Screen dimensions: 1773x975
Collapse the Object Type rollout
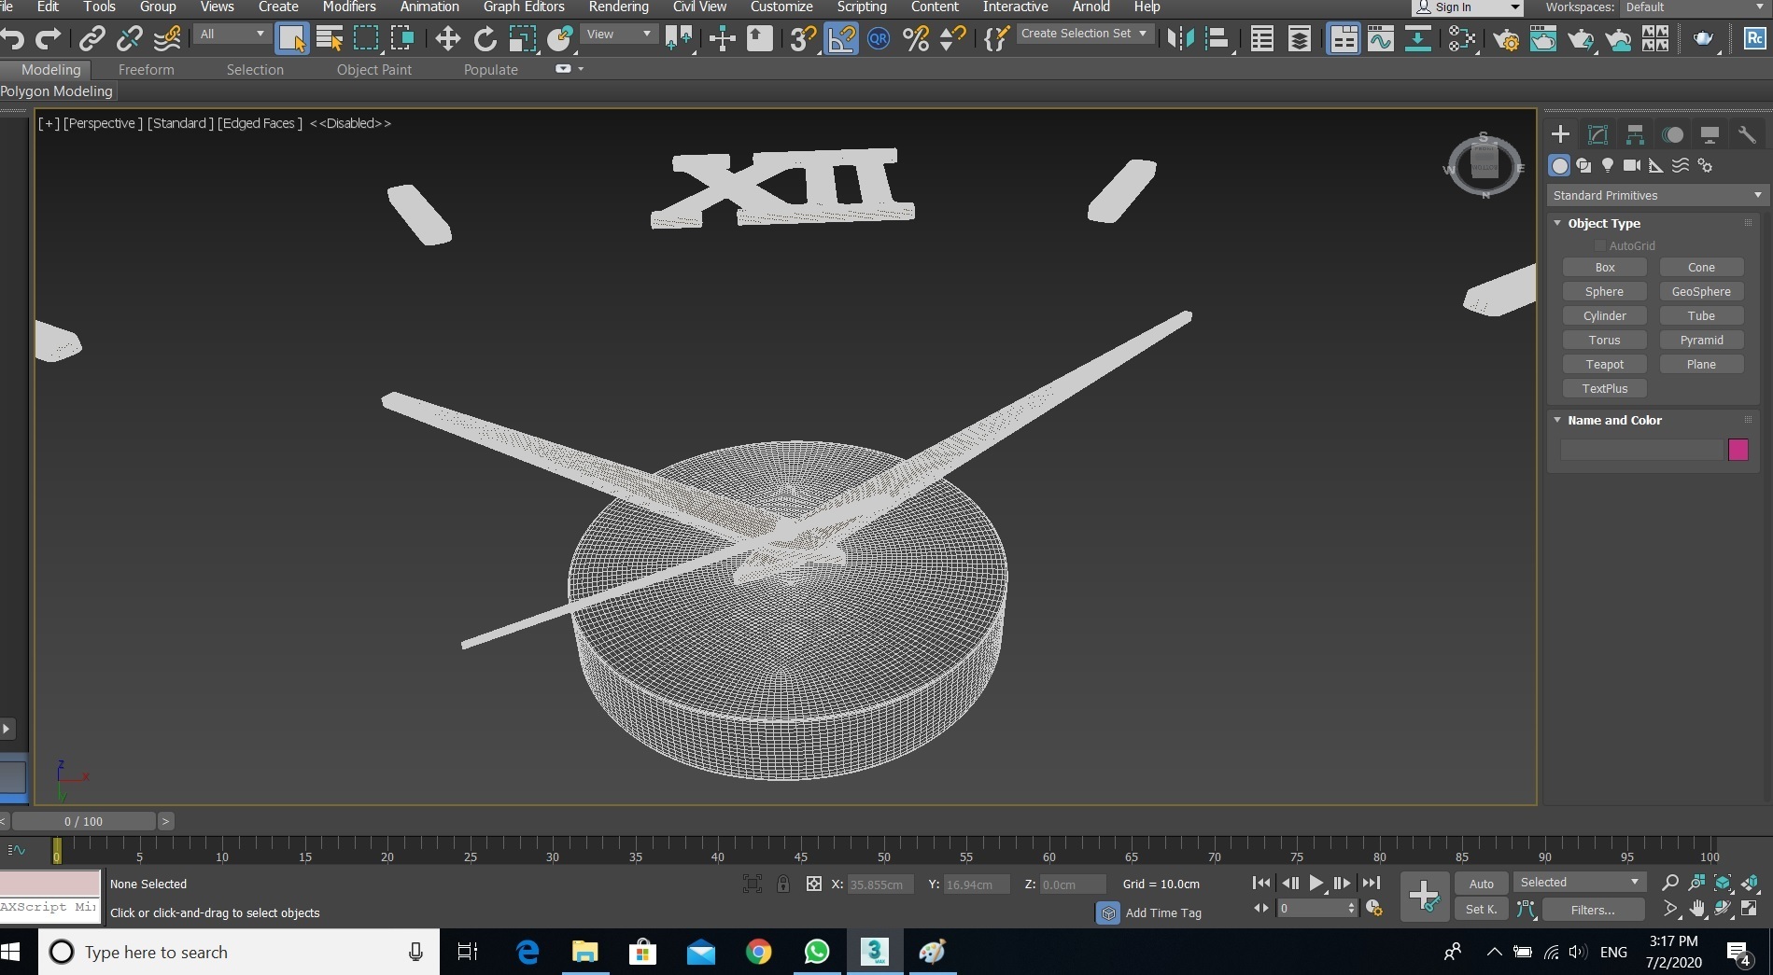click(x=1603, y=223)
